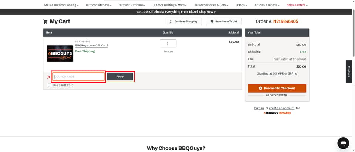This screenshot has height=152, width=355.
Task: Click the Apply coupon button
Action: pos(120,77)
